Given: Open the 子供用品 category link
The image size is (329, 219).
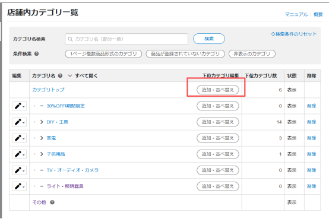Looking at the screenshot, I should pos(56,154).
